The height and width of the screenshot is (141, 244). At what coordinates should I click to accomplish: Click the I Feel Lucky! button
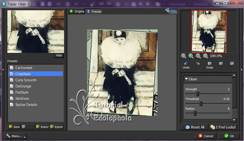tap(223, 127)
